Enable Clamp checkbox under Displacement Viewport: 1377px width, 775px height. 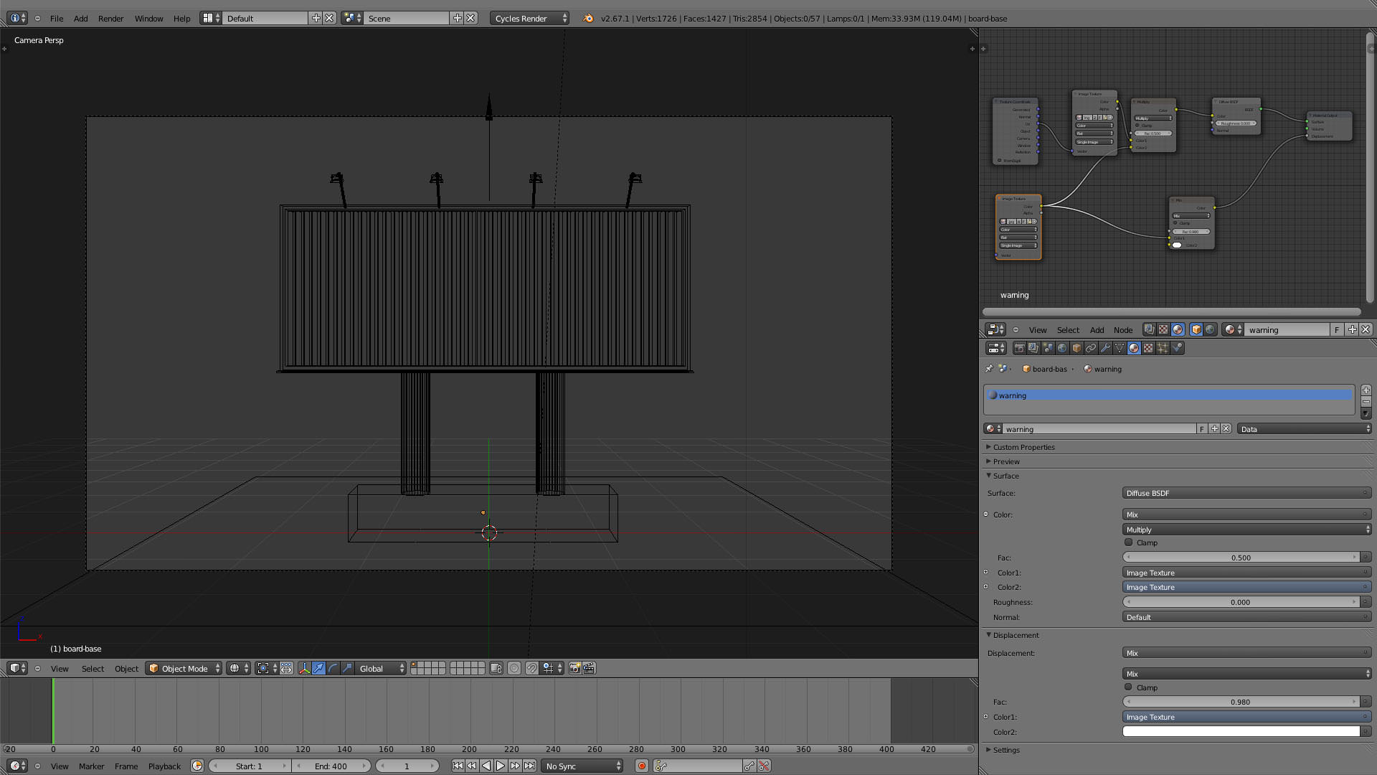(1129, 687)
